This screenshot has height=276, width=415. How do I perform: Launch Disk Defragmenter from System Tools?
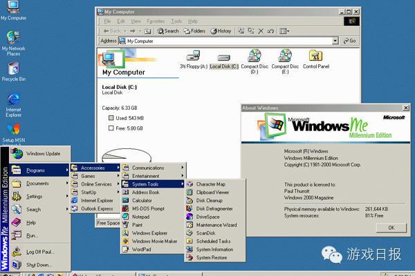tap(215, 208)
